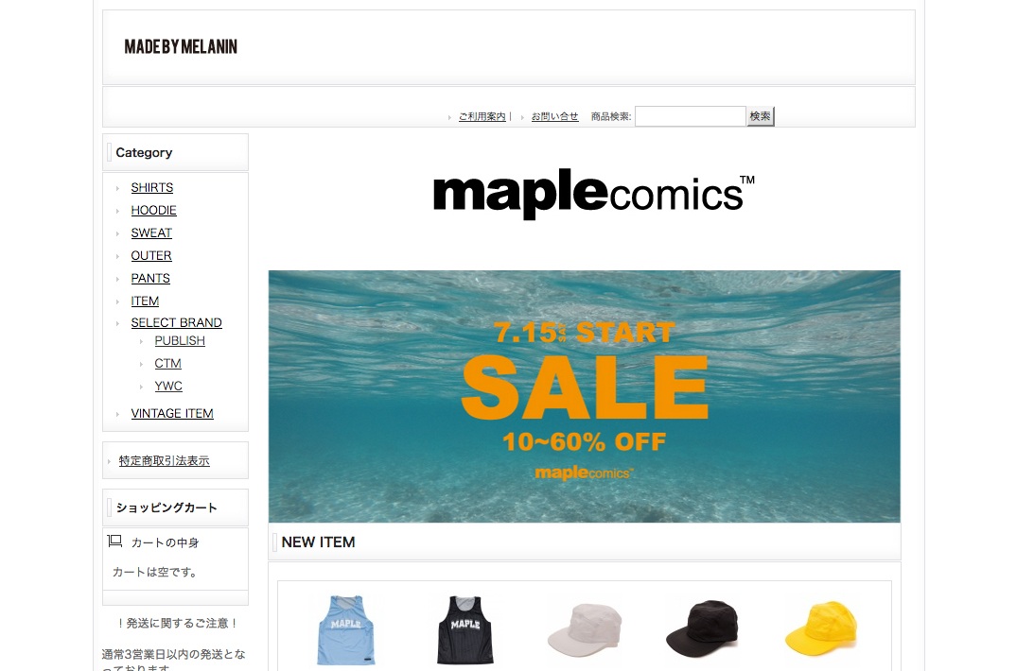The width and height of the screenshot is (1034, 671).
Task: Open the お問い合せ contact link
Action: (554, 116)
